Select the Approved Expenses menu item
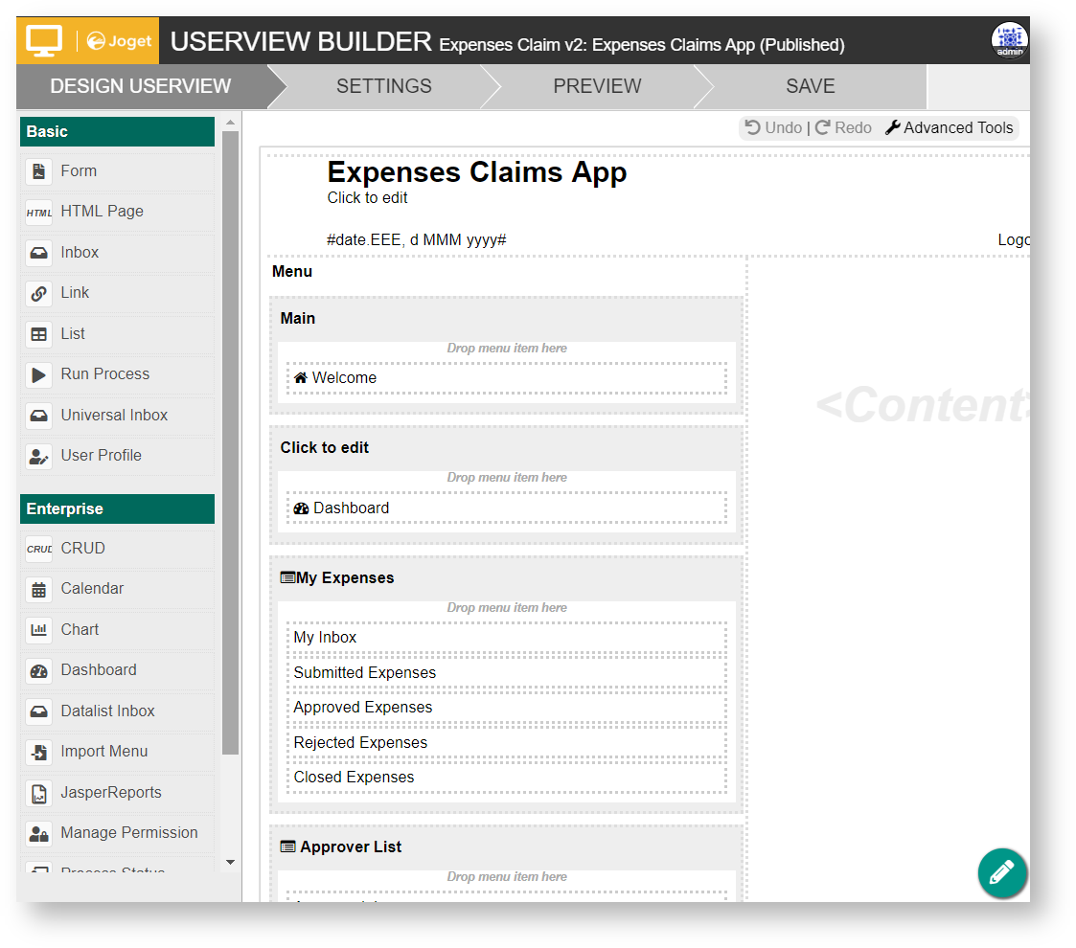1076x948 pixels. tap(507, 708)
